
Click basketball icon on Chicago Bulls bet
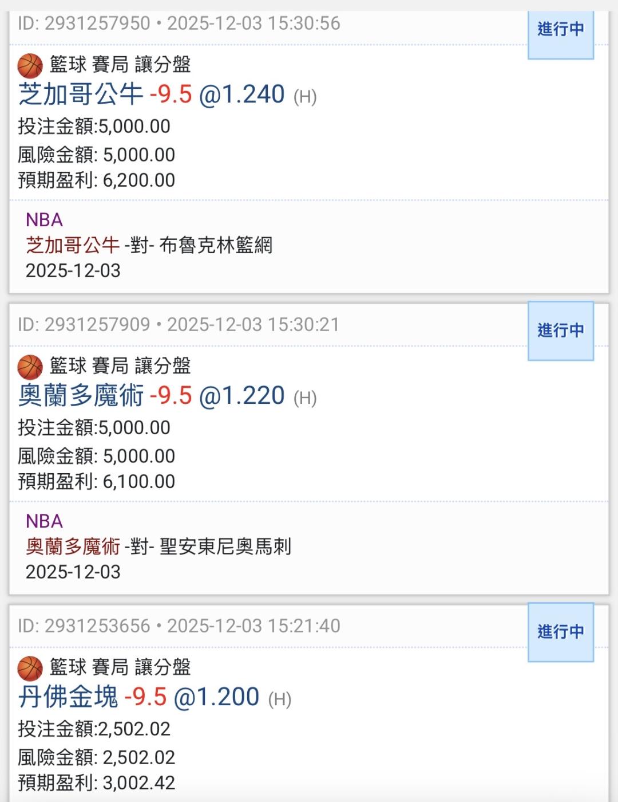[30, 65]
